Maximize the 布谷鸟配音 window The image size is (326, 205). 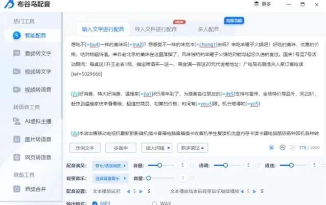tap(302, 5)
